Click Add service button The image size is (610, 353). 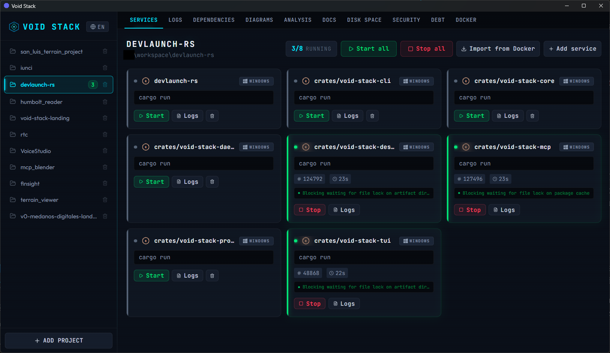pyautogui.click(x=573, y=49)
